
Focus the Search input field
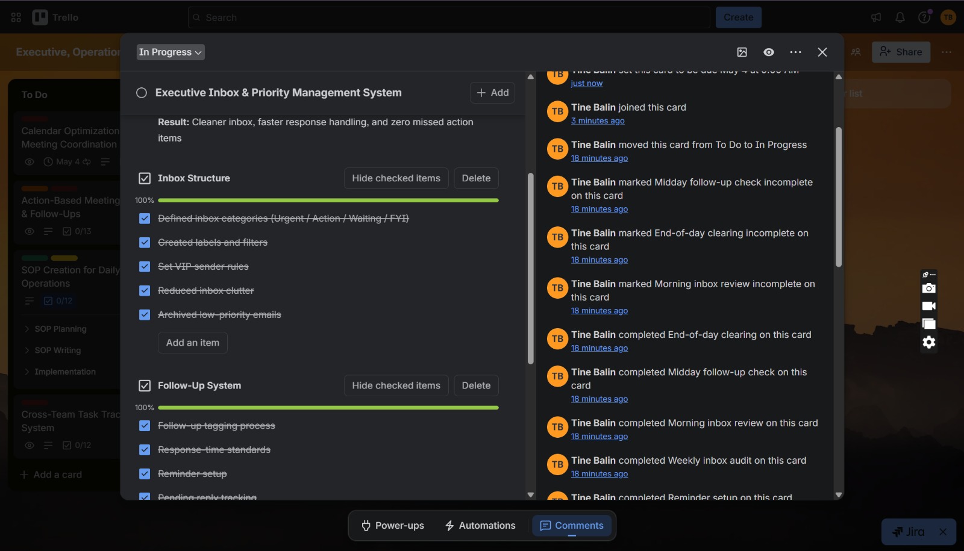pyautogui.click(x=449, y=17)
